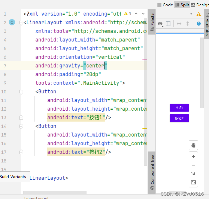Open the eye View Options dropdown

click(x=160, y=24)
